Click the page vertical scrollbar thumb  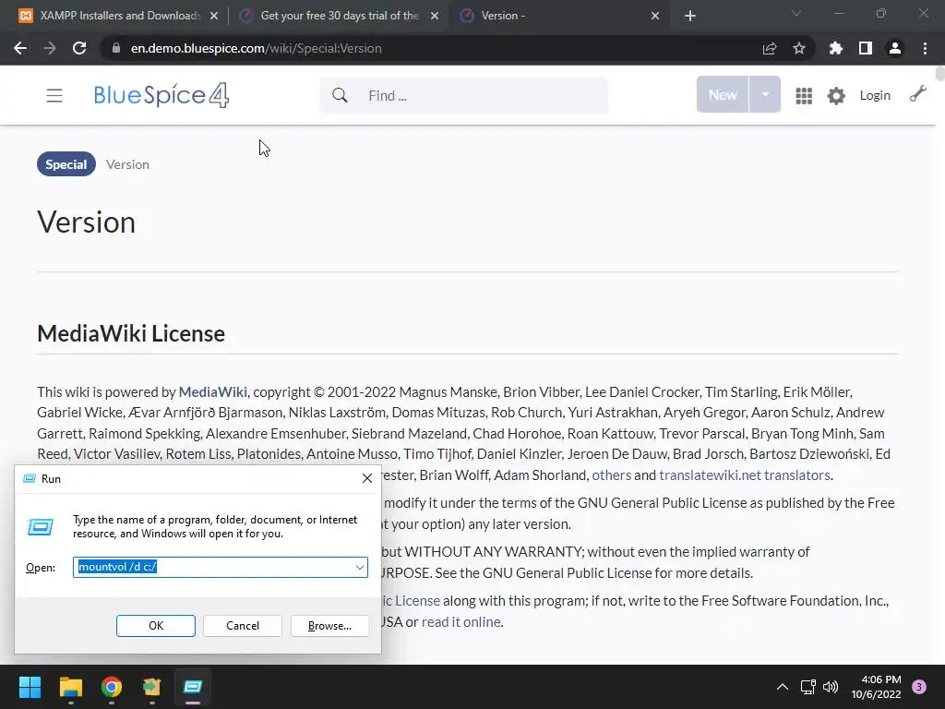coord(939,74)
